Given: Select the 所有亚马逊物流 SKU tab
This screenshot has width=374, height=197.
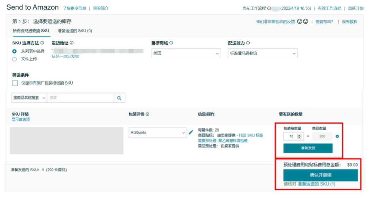Looking at the screenshot, I should pyautogui.click(x=31, y=31).
